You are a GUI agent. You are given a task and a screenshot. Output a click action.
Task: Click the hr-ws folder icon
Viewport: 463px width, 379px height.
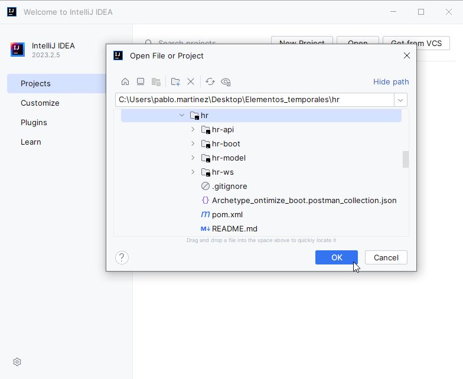pyautogui.click(x=206, y=172)
